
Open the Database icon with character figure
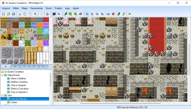pos(47,14)
